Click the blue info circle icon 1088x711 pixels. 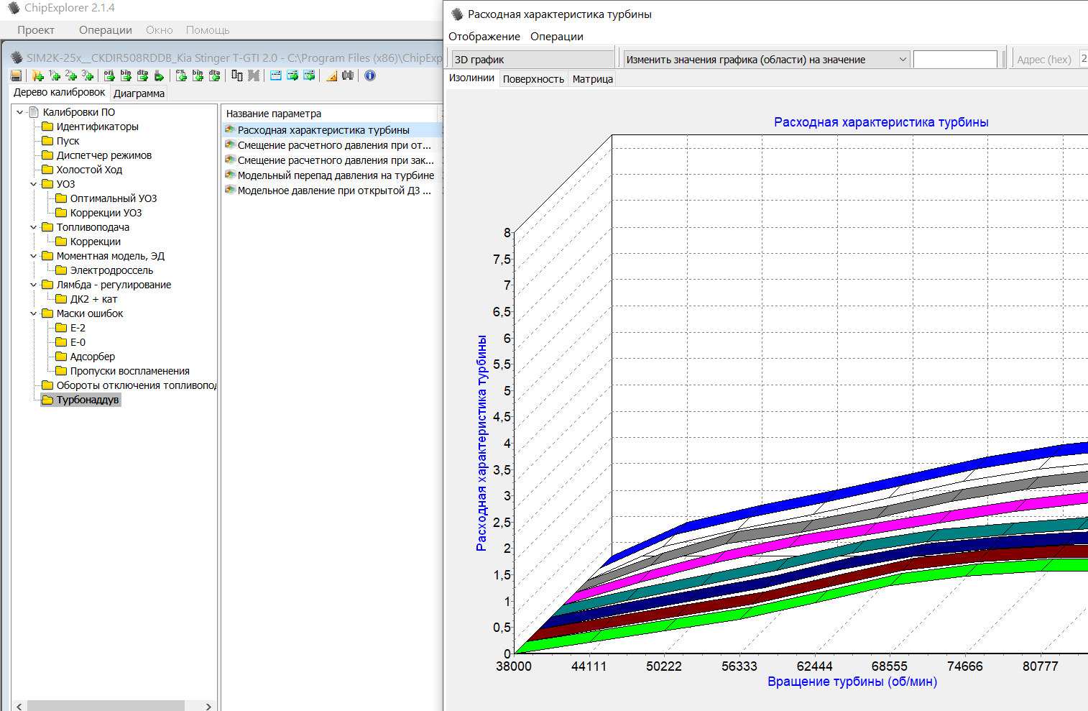pyautogui.click(x=370, y=75)
